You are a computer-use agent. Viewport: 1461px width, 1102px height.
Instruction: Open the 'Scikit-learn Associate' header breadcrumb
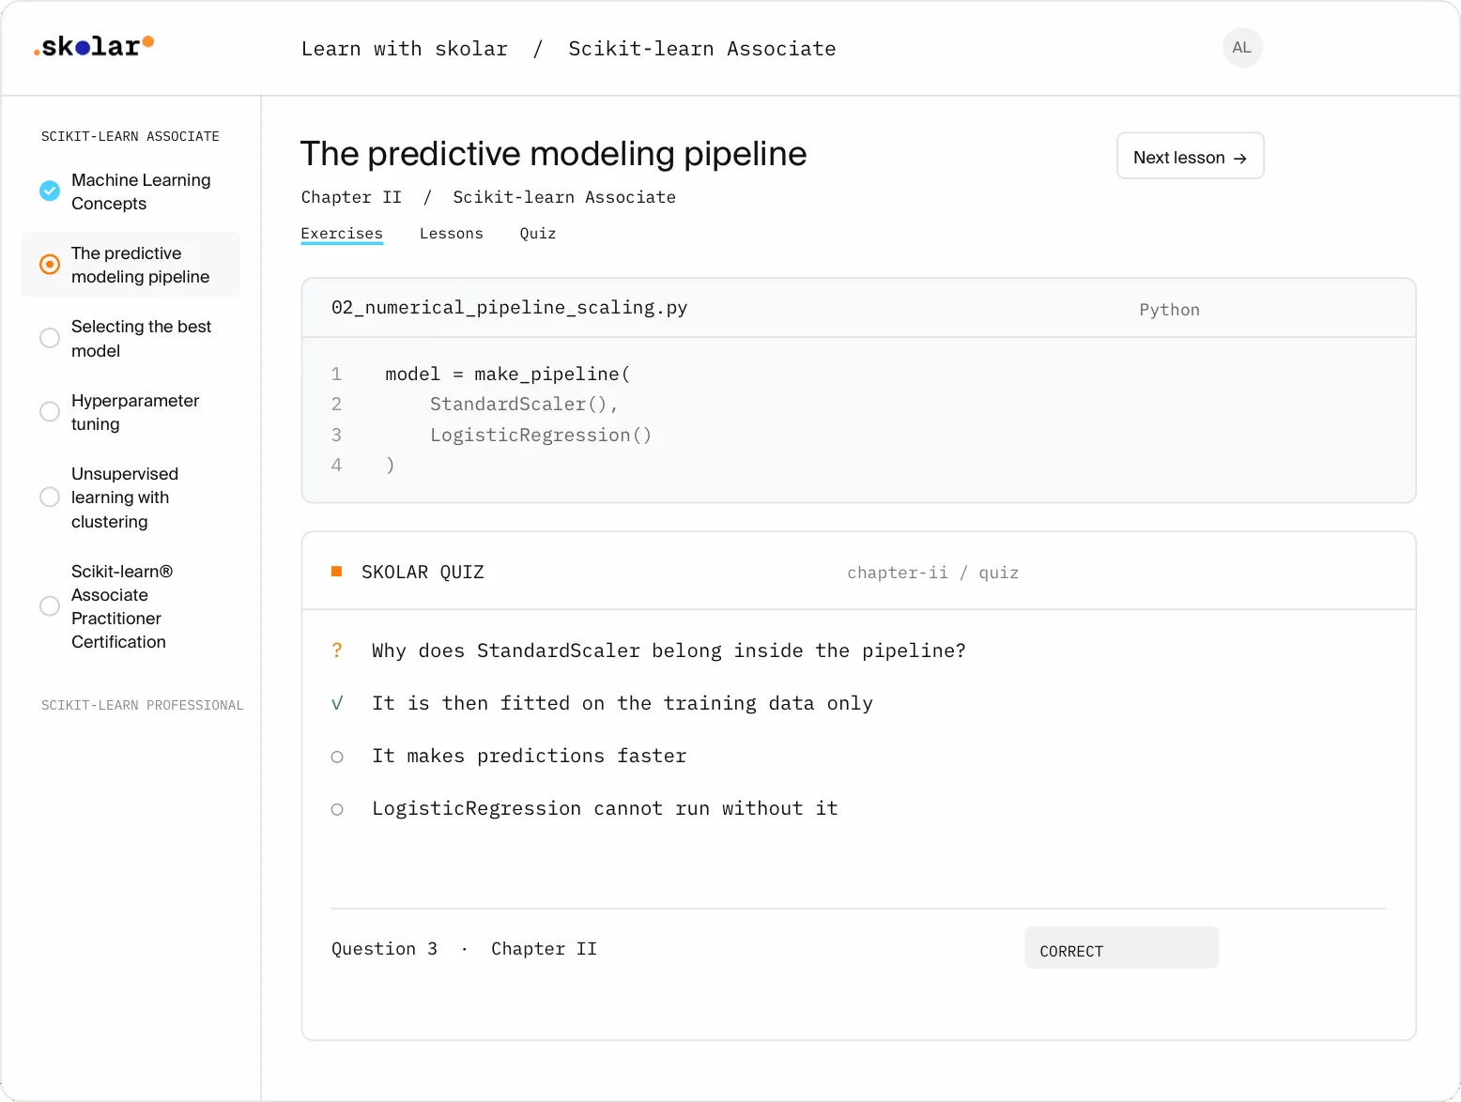click(x=702, y=49)
